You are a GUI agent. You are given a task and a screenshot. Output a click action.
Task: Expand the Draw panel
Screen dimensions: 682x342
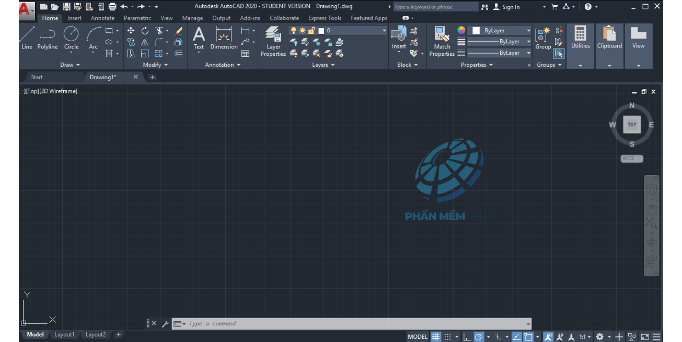71,65
